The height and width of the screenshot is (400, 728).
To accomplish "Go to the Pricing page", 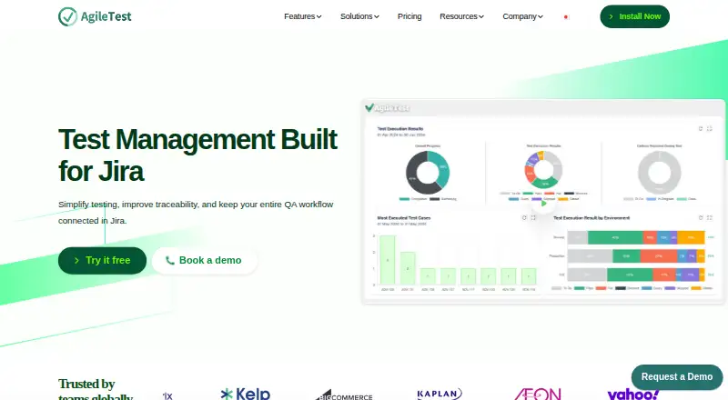I will coord(409,16).
